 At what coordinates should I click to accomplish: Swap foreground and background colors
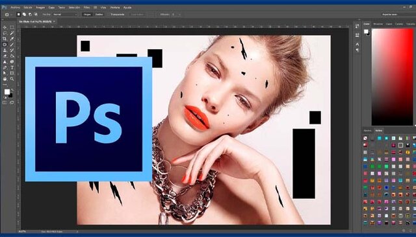point(12,90)
